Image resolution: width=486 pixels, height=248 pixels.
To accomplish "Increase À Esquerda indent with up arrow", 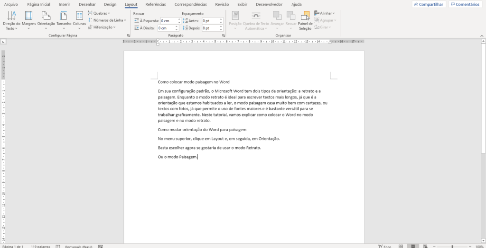I will 179,19.
